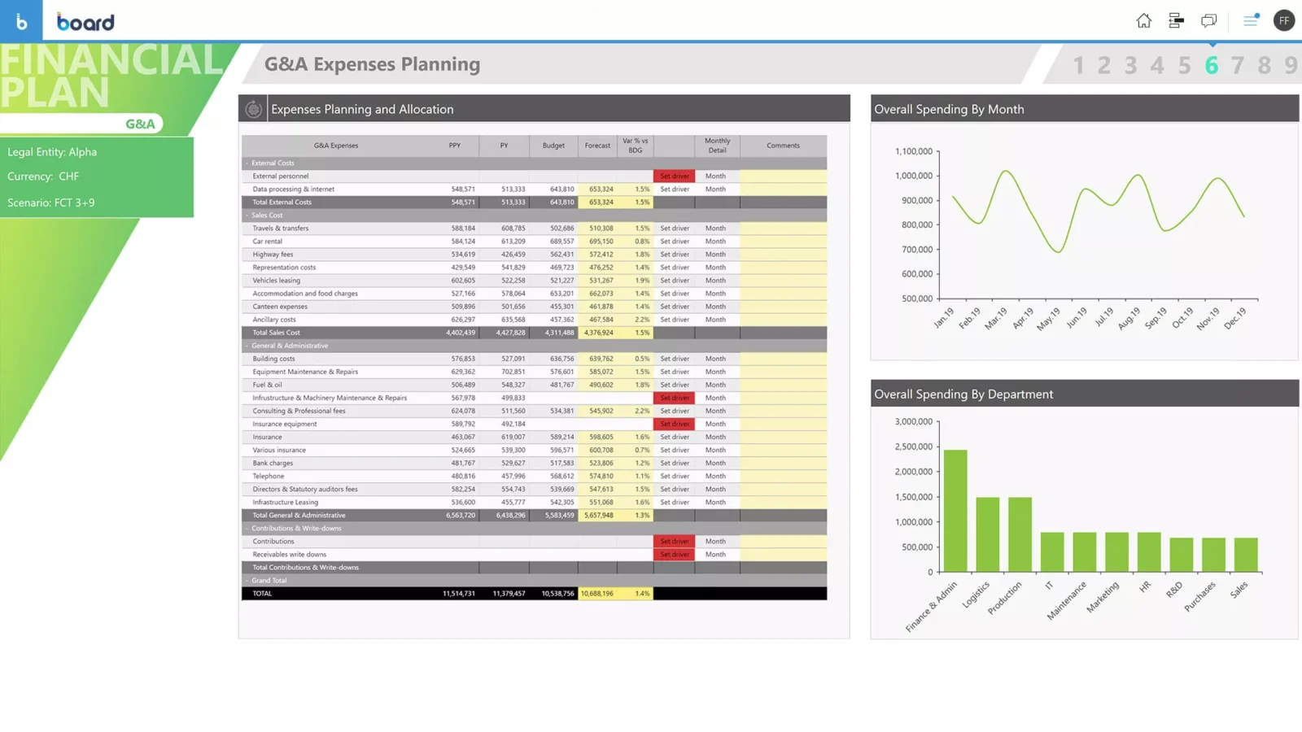The width and height of the screenshot is (1302, 732).
Task: Click Set driver for Car rental
Action: pyautogui.click(x=674, y=242)
